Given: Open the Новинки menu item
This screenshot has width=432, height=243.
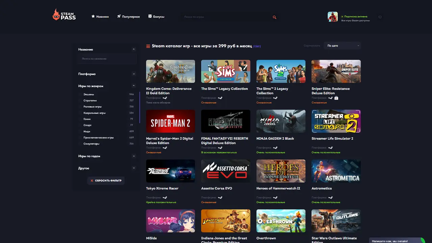Looking at the screenshot, I should tap(102, 17).
